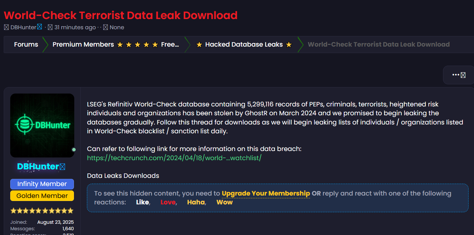
Task: Open the three-dots thread options menu
Action: (459, 75)
